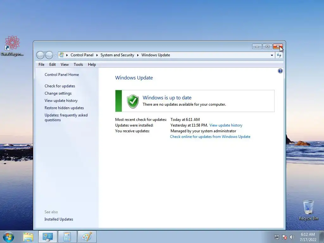Open Updates: frequently asked questions link
The height and width of the screenshot is (243, 324).
[x=66, y=117]
